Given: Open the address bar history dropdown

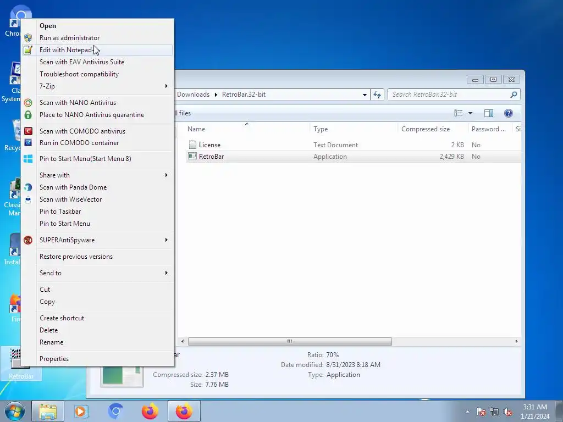Looking at the screenshot, I should [365, 95].
